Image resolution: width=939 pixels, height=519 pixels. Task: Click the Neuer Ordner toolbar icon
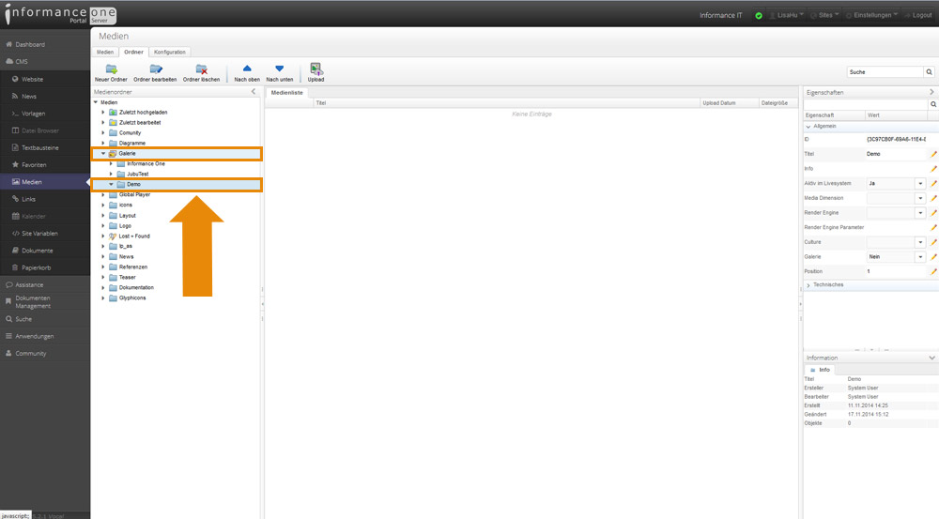pyautogui.click(x=112, y=69)
